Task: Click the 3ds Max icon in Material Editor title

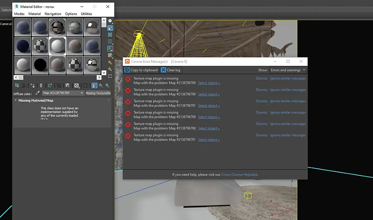Action: tap(17, 6)
